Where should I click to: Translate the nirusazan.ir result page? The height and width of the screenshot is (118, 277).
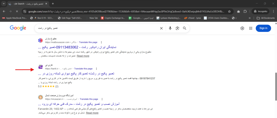click(89, 99)
